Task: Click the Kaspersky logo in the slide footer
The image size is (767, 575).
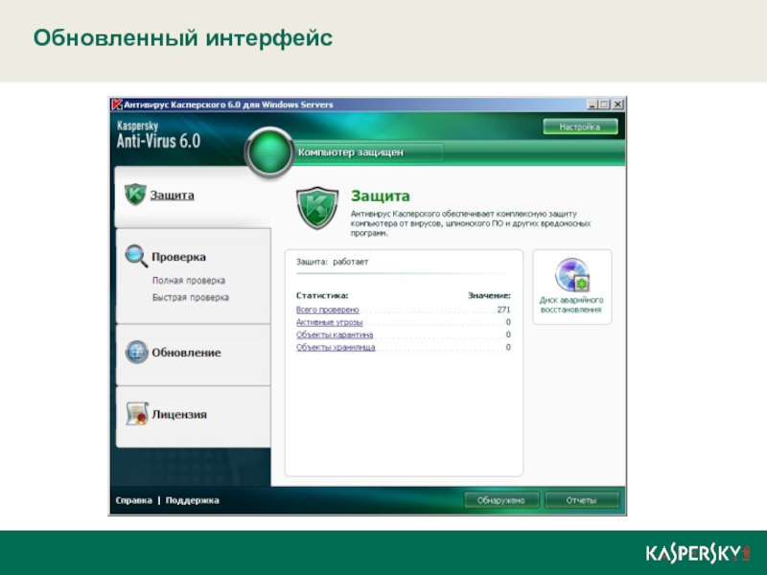Action: (x=698, y=554)
